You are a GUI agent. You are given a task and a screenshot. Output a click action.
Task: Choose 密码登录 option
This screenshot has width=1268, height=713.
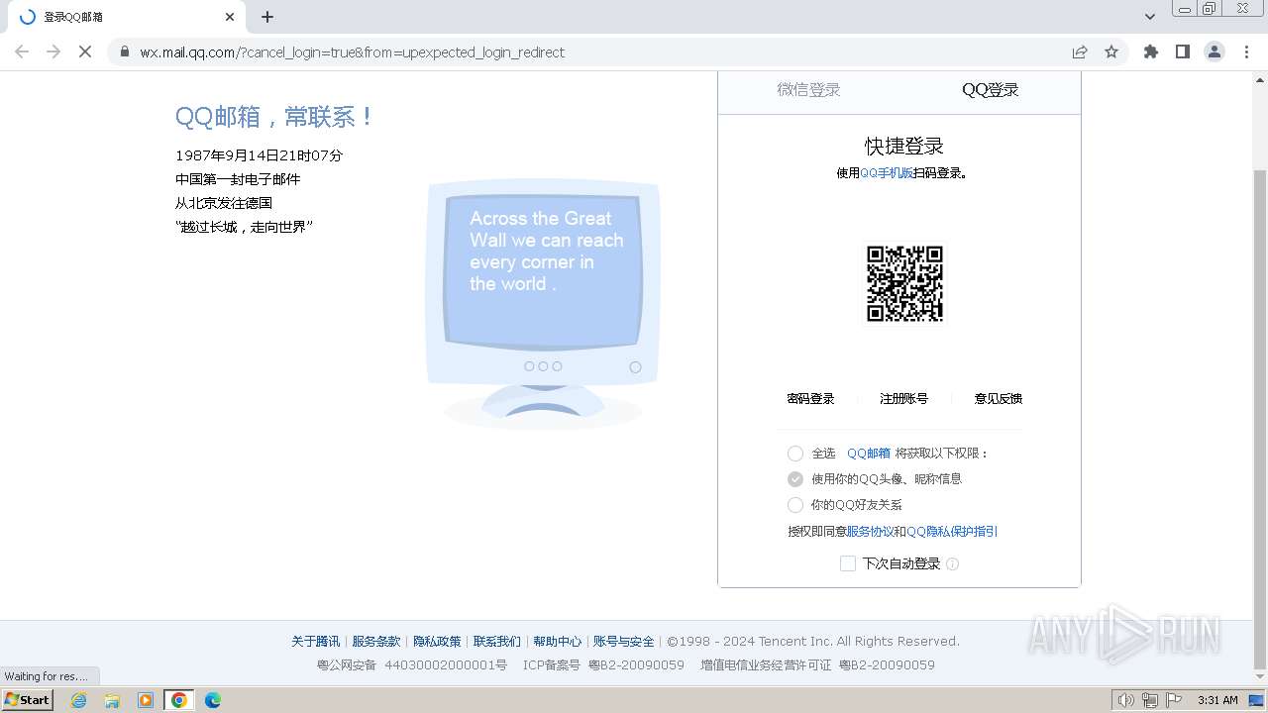(x=810, y=398)
